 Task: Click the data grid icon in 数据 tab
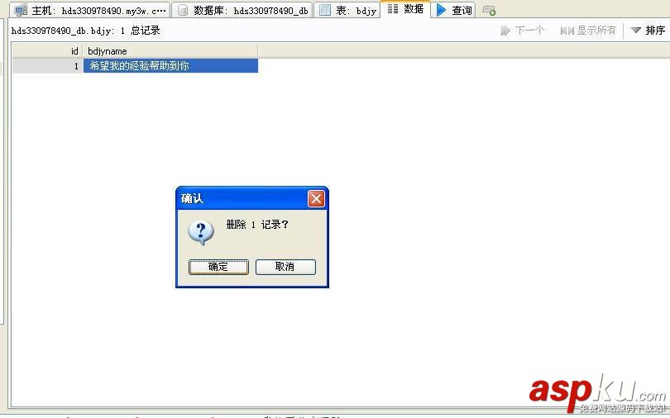[x=393, y=9]
